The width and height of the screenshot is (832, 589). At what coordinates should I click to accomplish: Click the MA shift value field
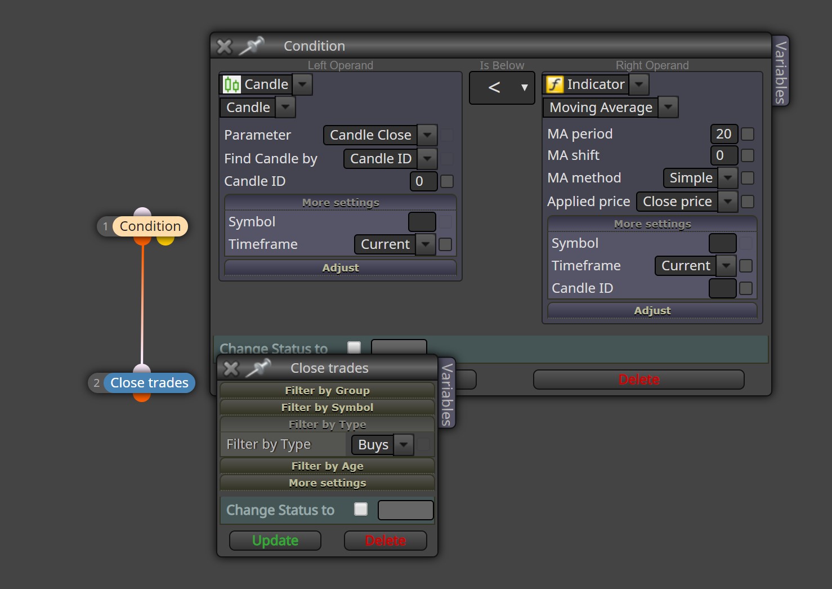click(724, 155)
